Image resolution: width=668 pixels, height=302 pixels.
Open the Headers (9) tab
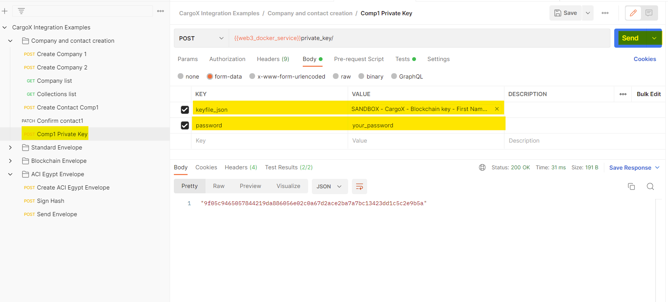point(273,59)
